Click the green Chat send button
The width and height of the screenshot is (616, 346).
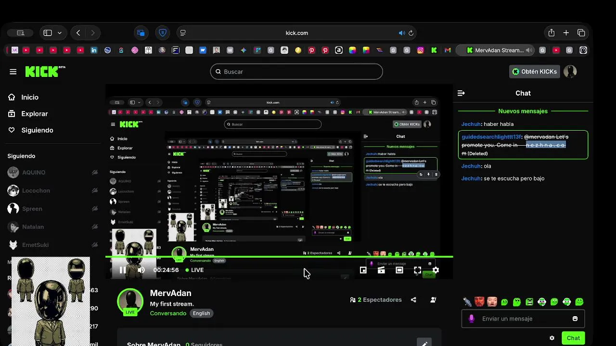(573, 338)
